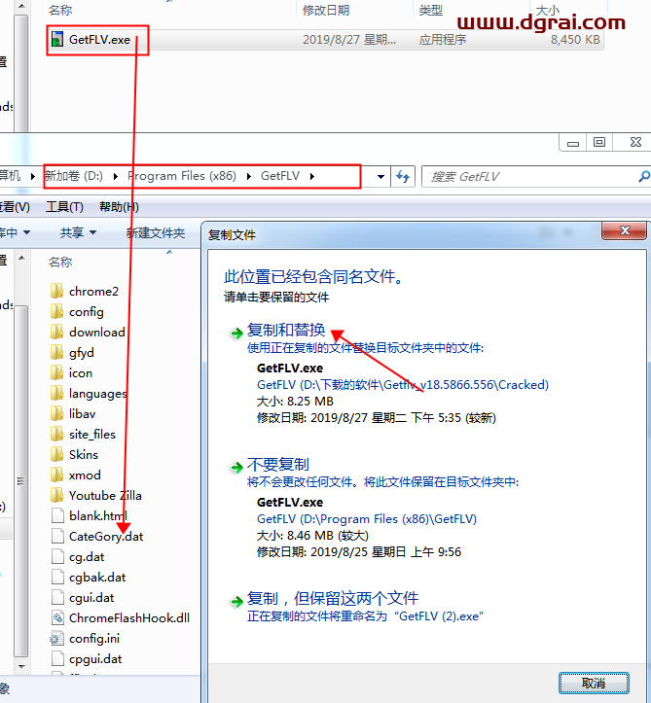
Task: Click 新加卷 (D:) in the address bar
Action: [74, 176]
